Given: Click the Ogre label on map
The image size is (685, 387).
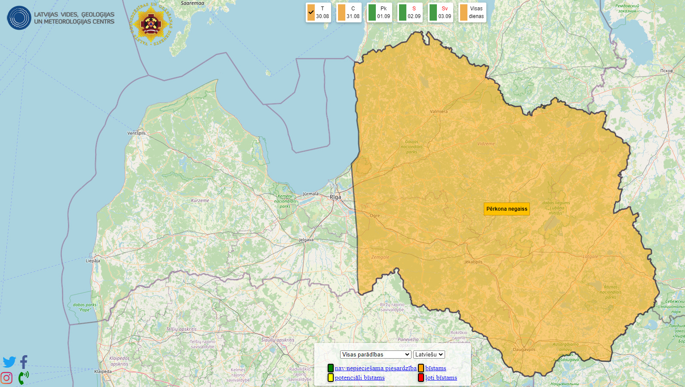Looking at the screenshot, I should click(x=375, y=216).
